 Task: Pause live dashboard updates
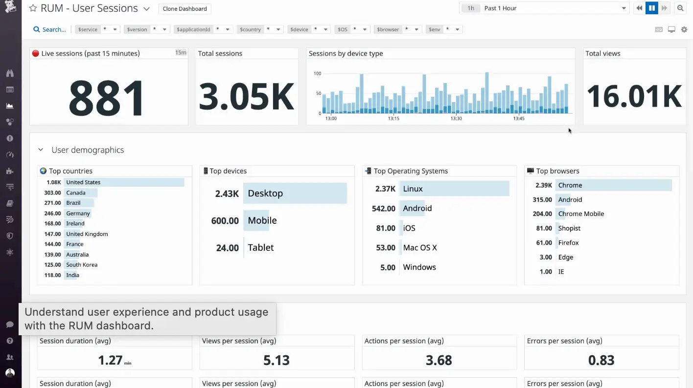point(651,8)
